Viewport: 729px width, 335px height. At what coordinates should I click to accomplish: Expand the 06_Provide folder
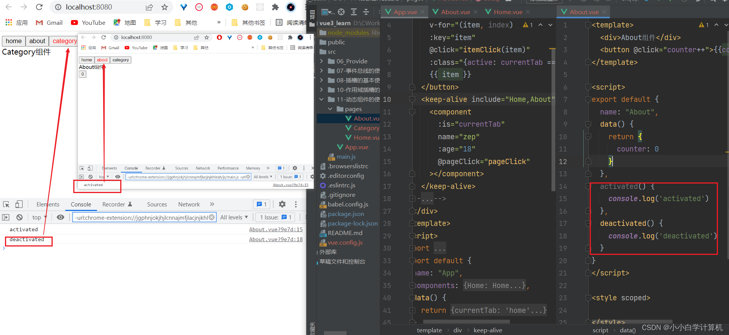[x=321, y=61]
